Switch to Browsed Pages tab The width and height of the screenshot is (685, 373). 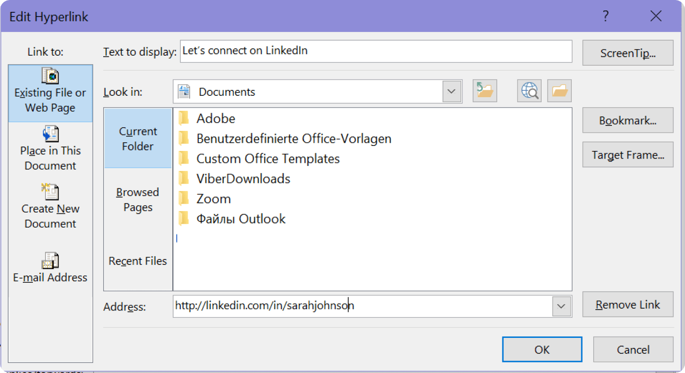138,199
